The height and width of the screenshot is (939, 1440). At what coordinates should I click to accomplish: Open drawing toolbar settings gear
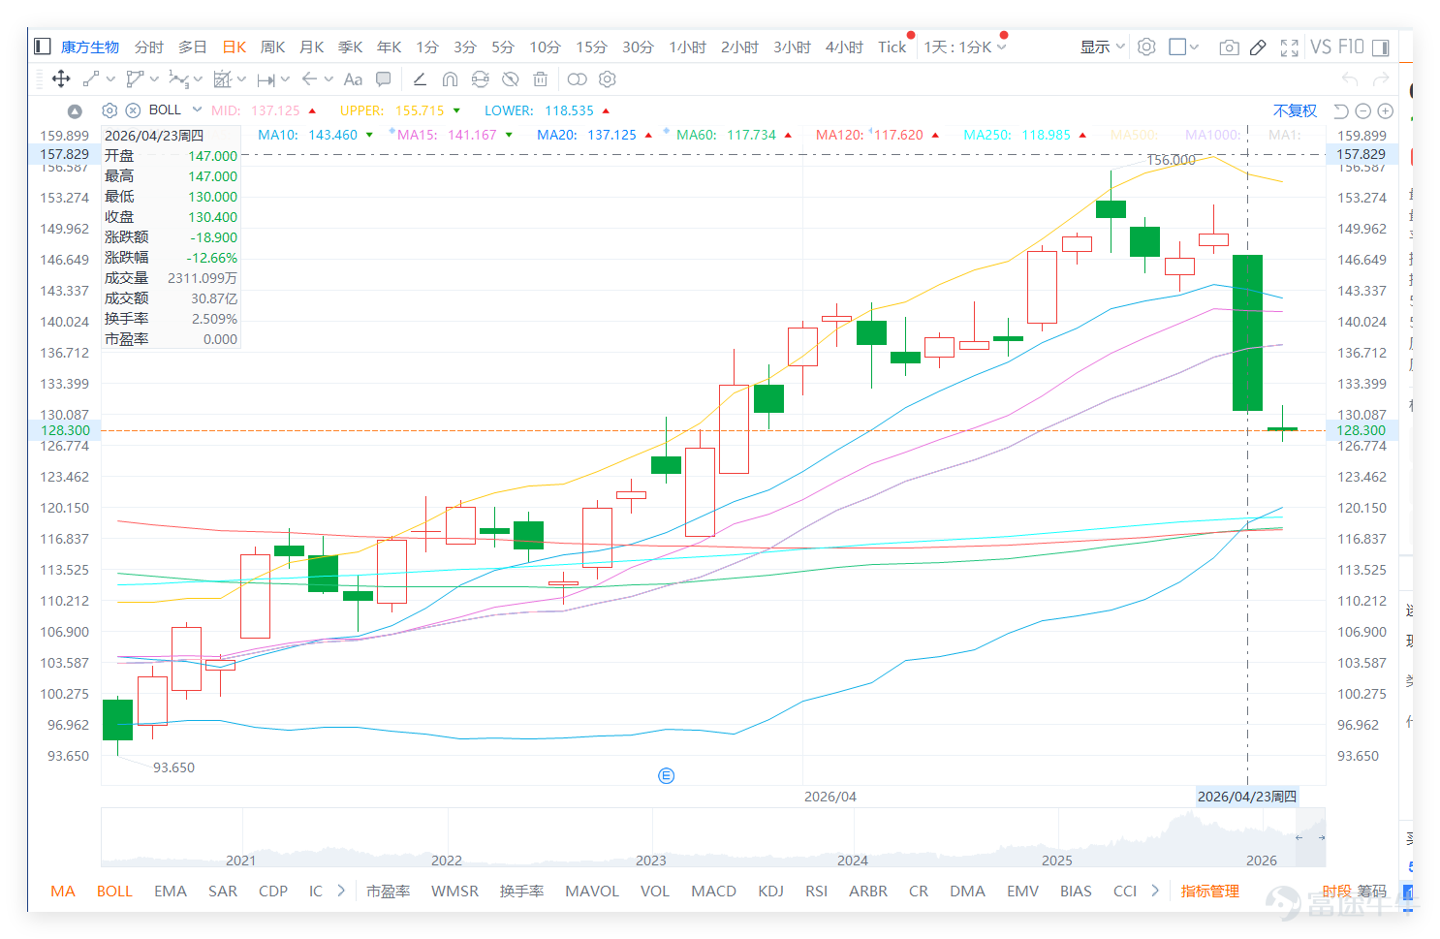pyautogui.click(x=608, y=79)
